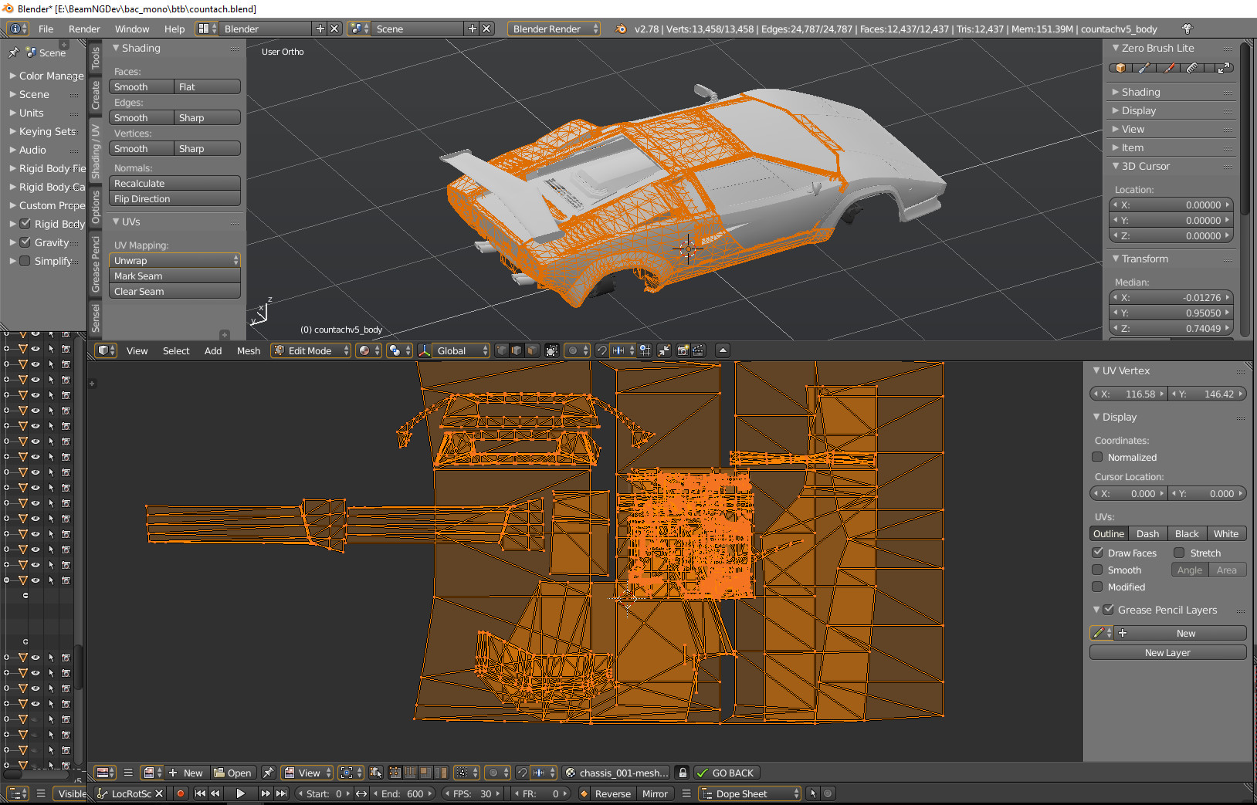Image resolution: width=1257 pixels, height=805 pixels.
Task: Add a new screen layout with plus icon
Action: [320, 29]
